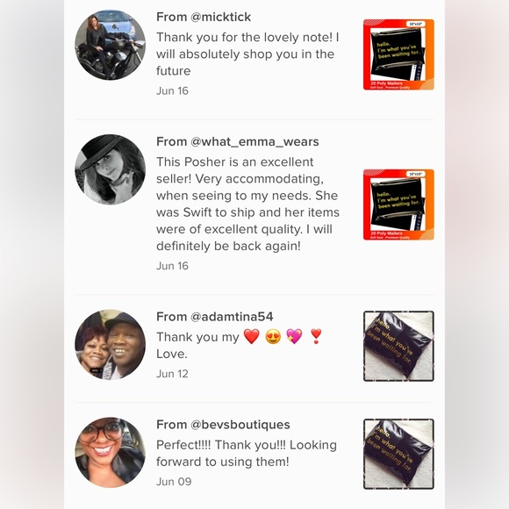
Task: View poly mailers listing beside @what_emma_wears' review
Action: click(398, 204)
